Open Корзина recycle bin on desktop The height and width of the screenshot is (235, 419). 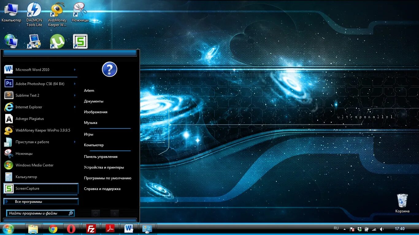pyautogui.click(x=402, y=203)
